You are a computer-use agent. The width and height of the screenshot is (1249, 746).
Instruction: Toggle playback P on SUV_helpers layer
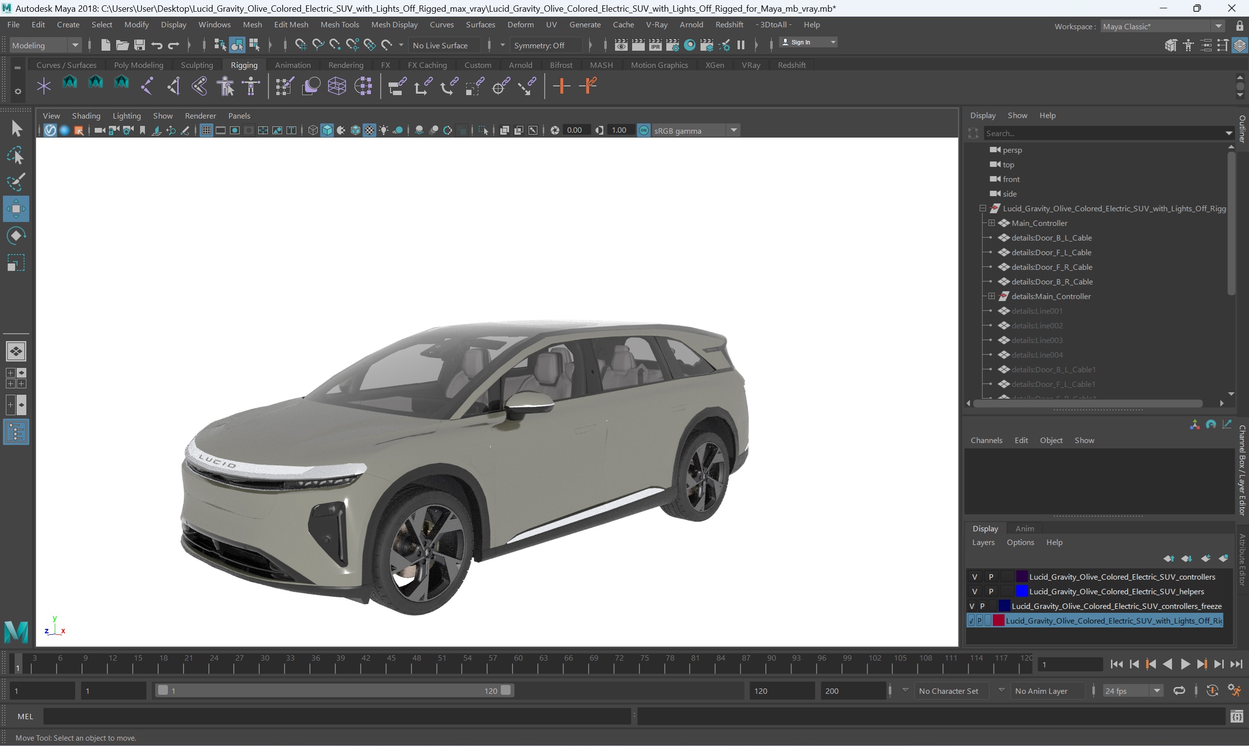coord(991,591)
